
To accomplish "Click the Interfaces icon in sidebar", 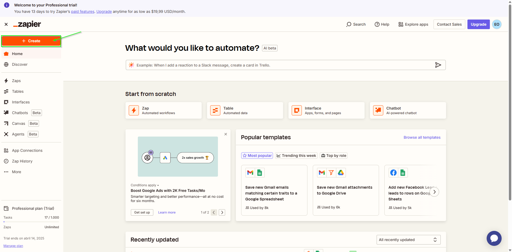I will click(6, 102).
